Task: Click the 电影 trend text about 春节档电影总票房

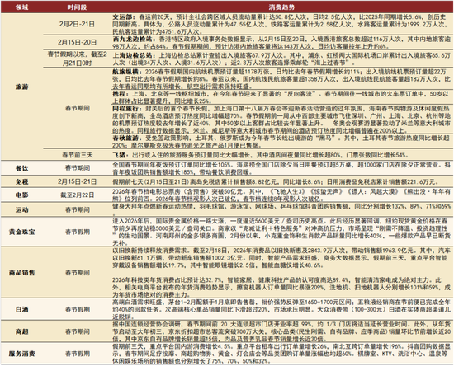Action: click(281, 195)
